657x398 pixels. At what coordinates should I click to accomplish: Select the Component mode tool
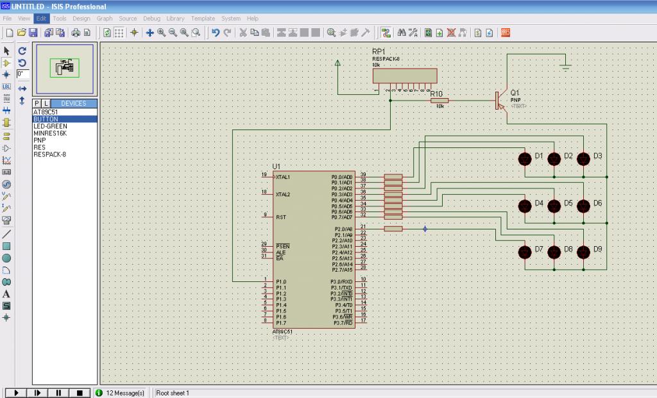pyautogui.click(x=6, y=63)
